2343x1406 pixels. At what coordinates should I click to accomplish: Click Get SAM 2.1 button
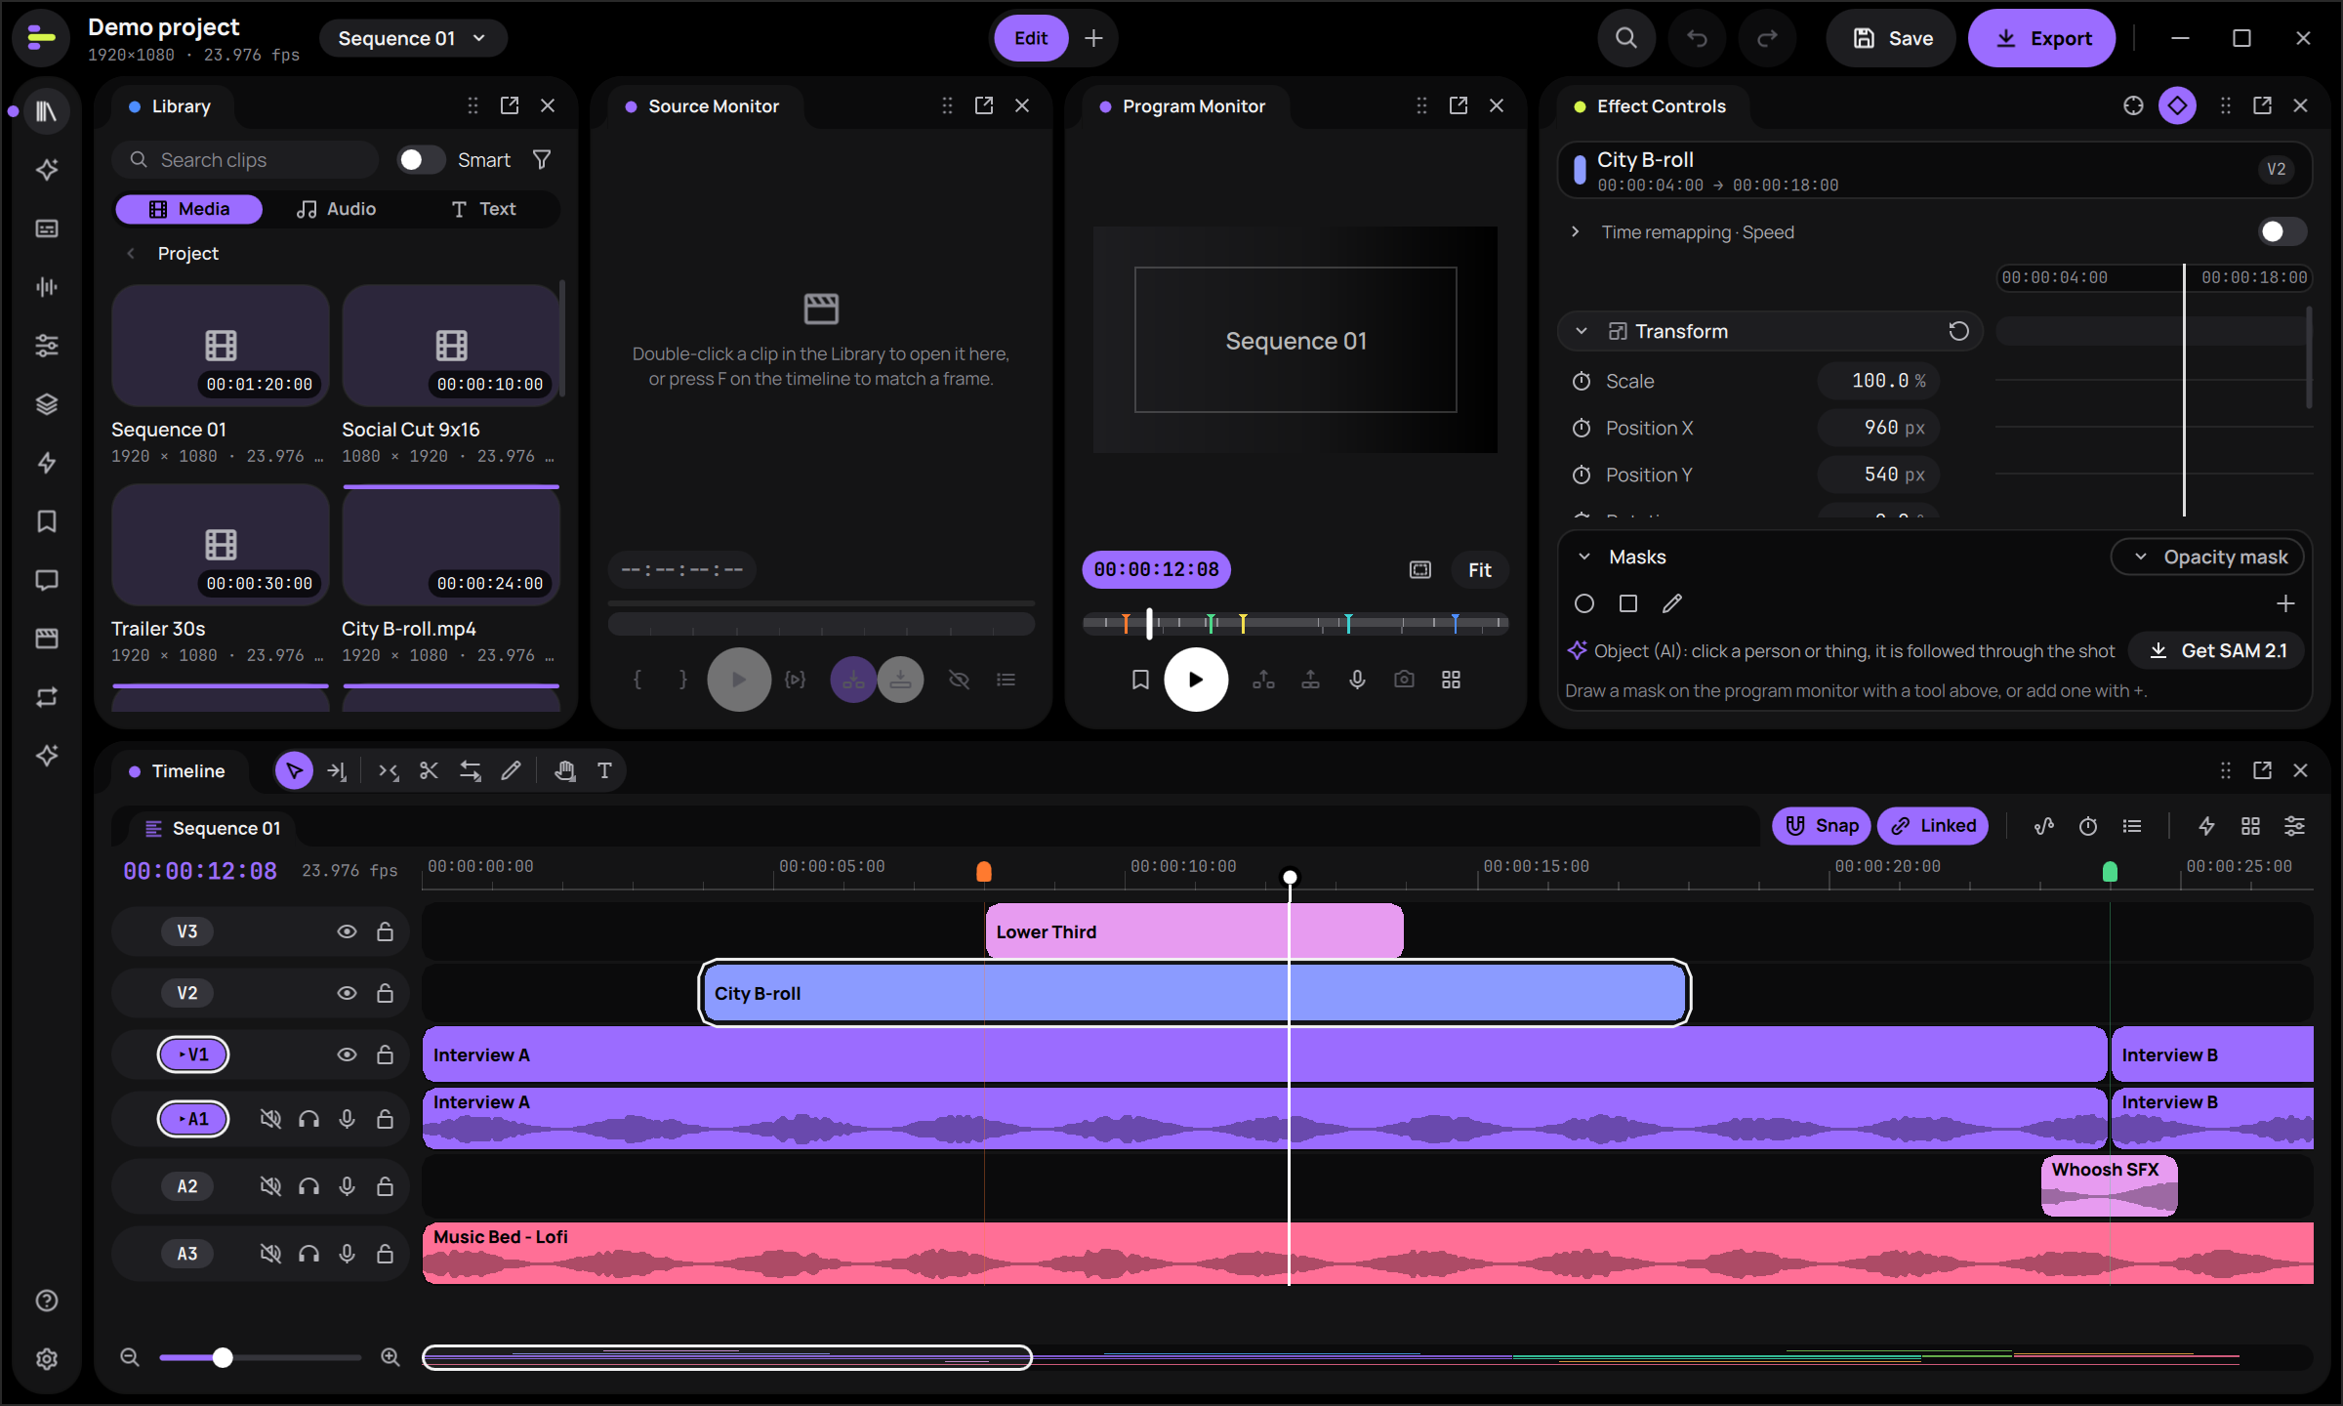[x=2217, y=650]
